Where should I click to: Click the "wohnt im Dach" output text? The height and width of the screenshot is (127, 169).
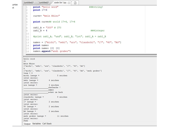55,92
